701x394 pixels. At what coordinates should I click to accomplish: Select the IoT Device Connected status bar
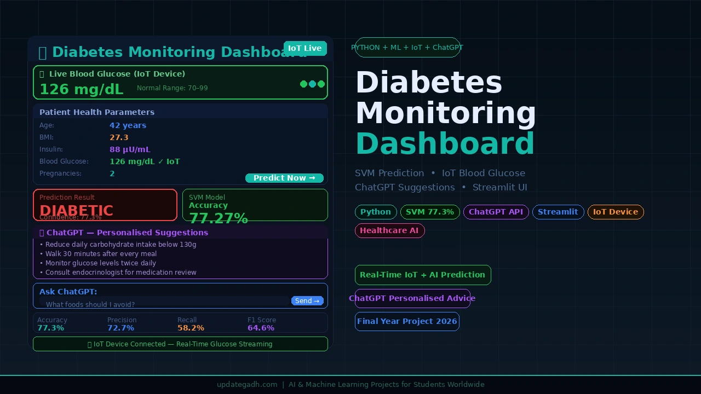[180, 344]
